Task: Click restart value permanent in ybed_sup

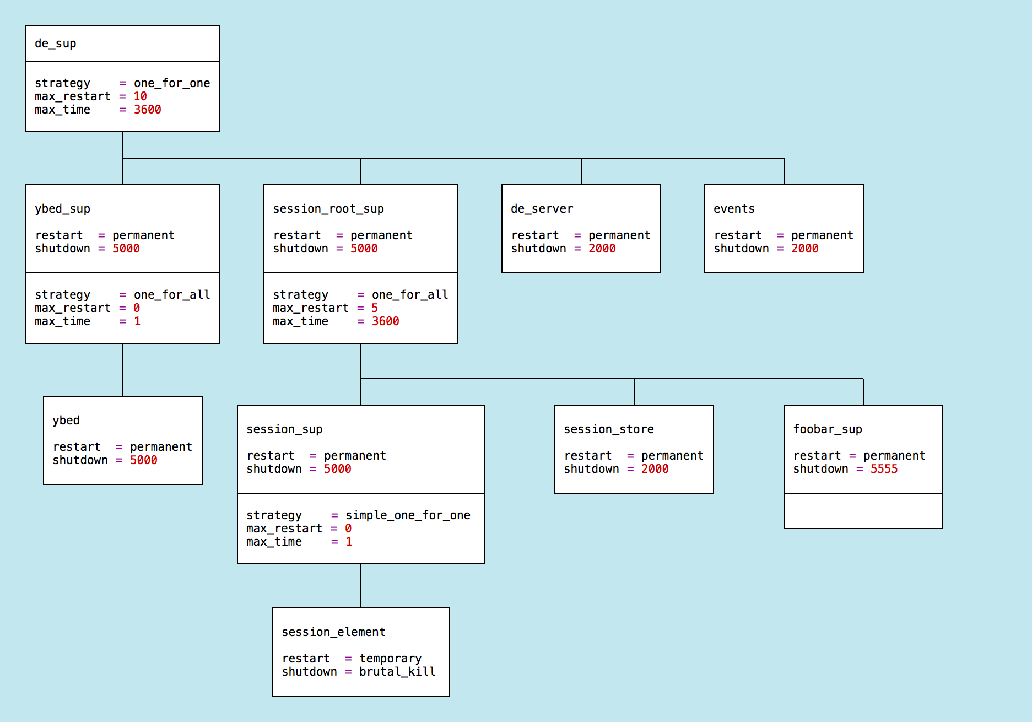Action: pos(143,235)
